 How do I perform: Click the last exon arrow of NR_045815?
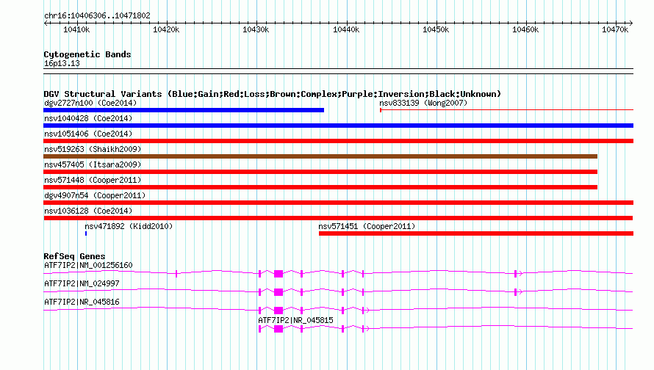tap(366, 329)
